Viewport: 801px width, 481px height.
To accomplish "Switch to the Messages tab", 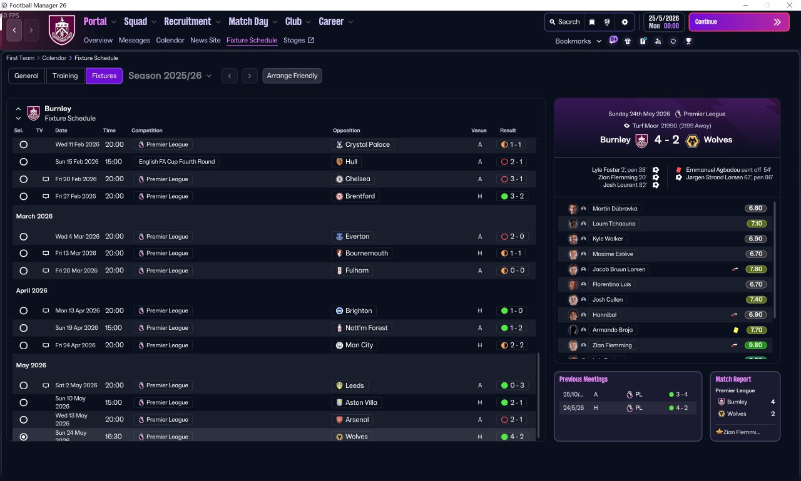I will [x=135, y=41].
